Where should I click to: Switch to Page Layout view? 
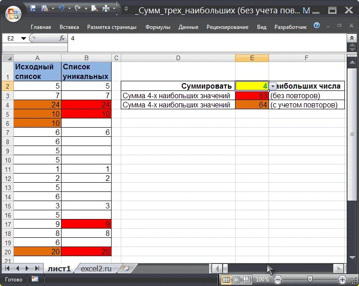tap(236, 280)
